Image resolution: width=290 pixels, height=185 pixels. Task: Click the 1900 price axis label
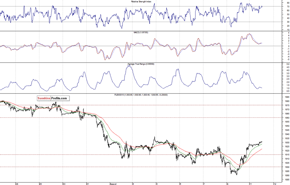click(286, 167)
